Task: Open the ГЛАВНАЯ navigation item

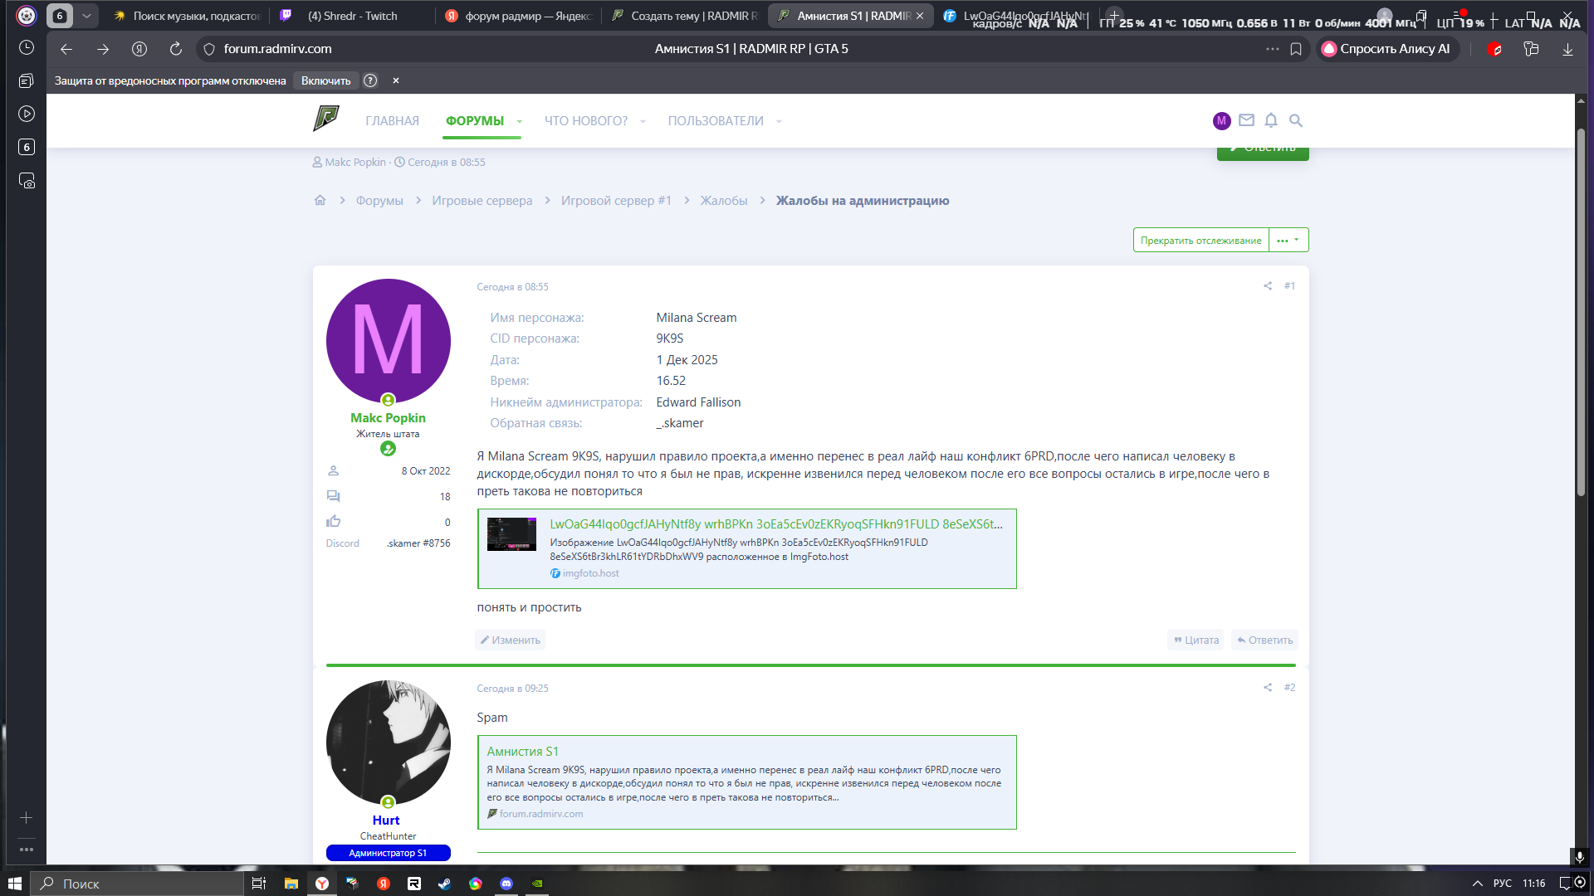Action: [392, 121]
